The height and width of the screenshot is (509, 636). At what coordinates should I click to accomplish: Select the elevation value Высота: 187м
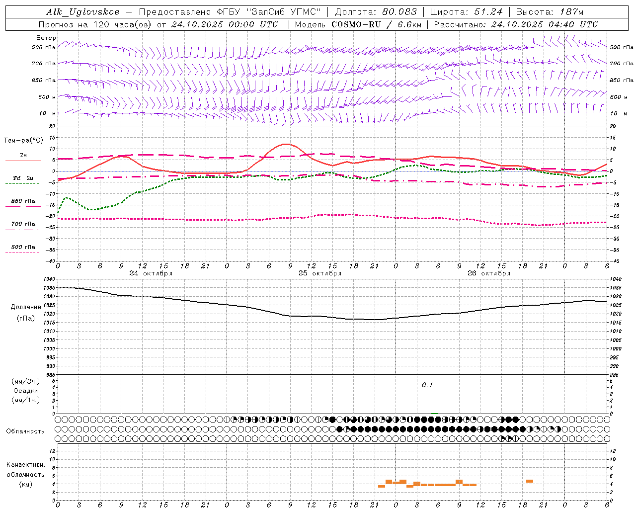click(550, 12)
